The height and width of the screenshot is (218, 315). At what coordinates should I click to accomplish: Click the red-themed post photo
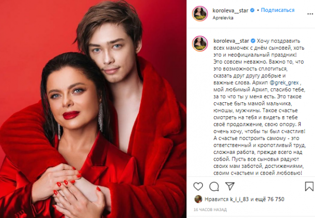coord(93,109)
